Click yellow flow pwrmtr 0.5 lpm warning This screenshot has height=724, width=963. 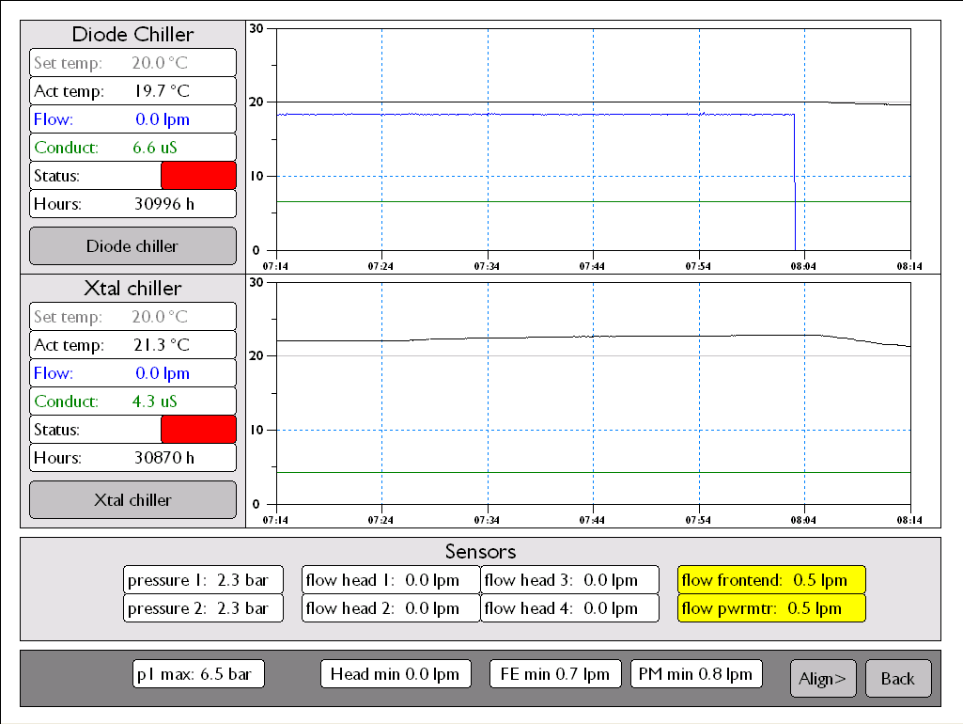[771, 608]
